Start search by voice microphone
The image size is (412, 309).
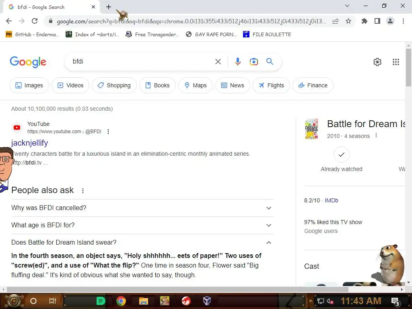coord(237,62)
